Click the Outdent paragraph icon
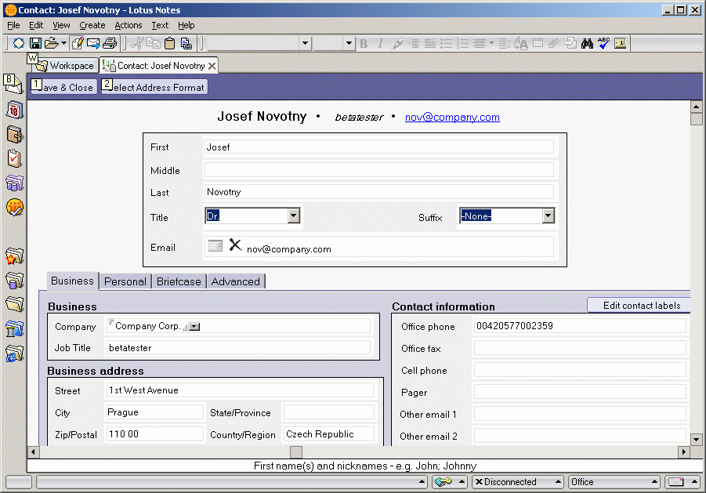706x493 pixels. coord(430,43)
